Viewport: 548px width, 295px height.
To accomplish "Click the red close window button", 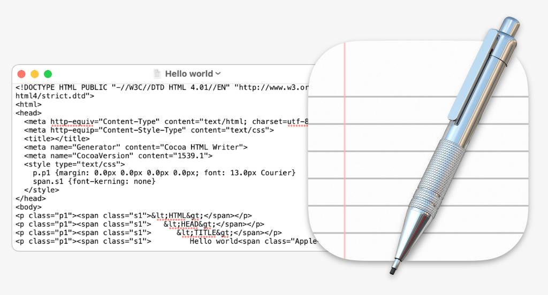I will 21,74.
